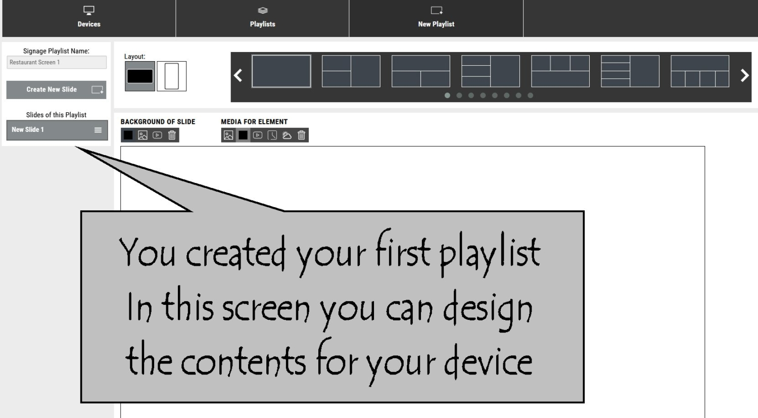Viewport: 758px width, 418px height.
Task: Pick the black color swatch under Media for Element
Action: [243, 135]
